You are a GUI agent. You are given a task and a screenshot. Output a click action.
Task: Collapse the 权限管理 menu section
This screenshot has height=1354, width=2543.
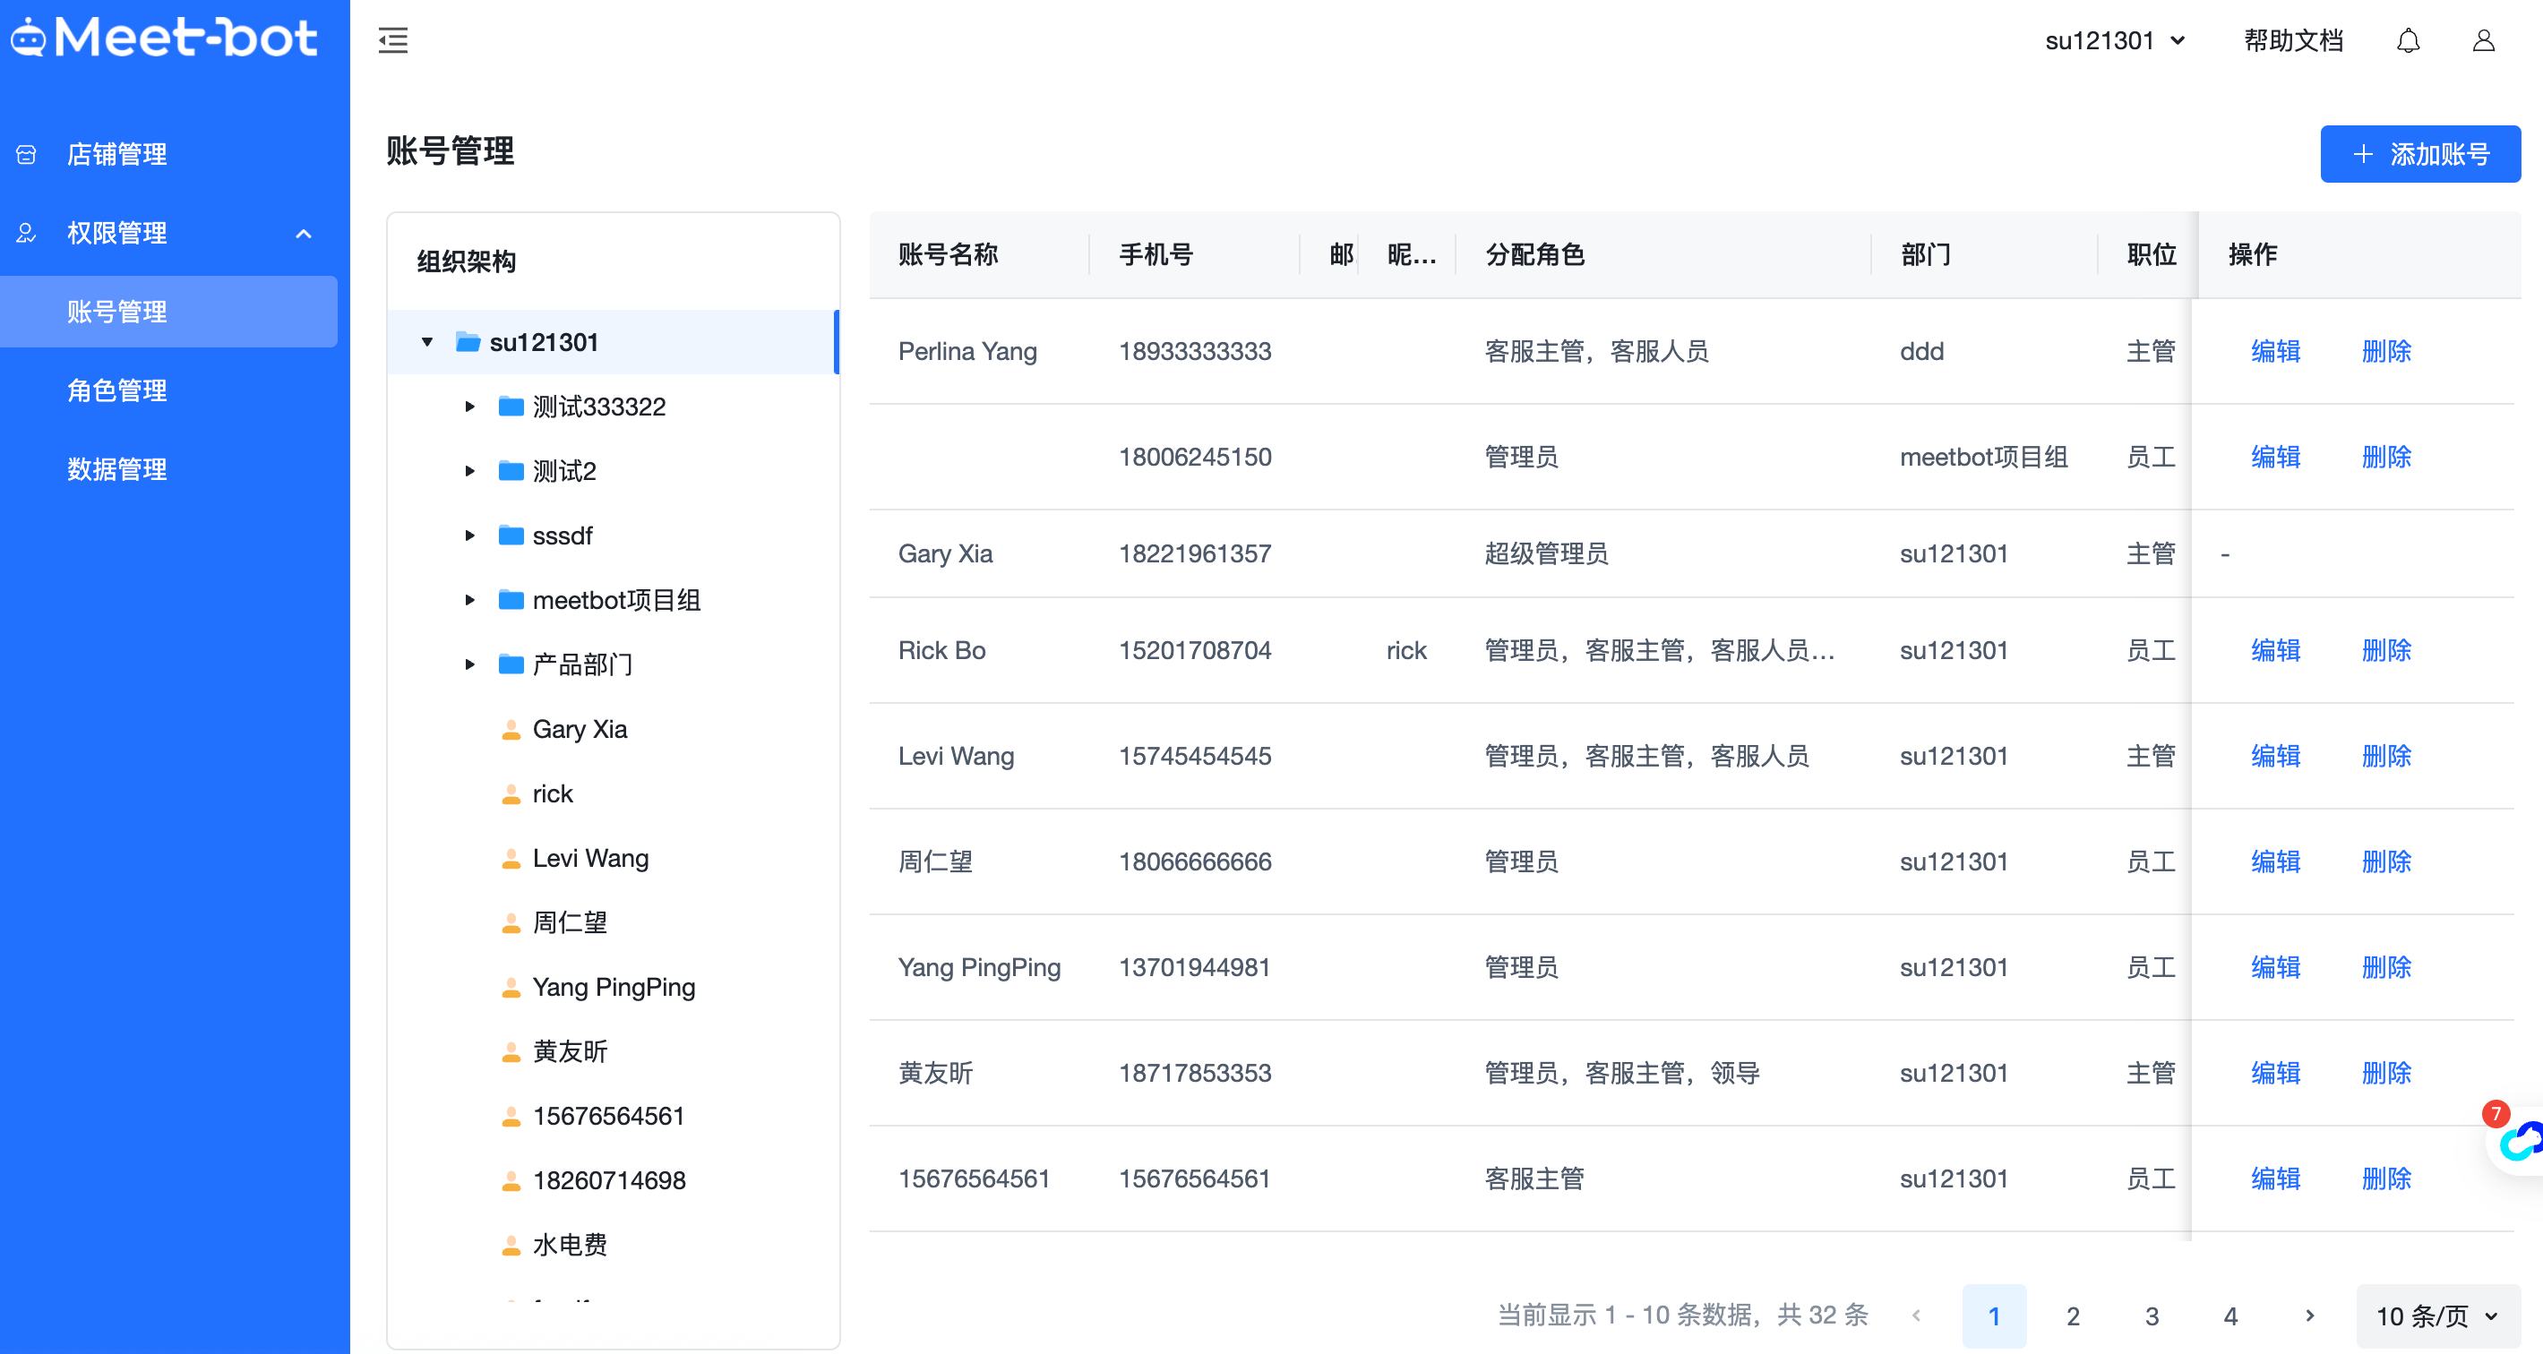click(x=304, y=233)
